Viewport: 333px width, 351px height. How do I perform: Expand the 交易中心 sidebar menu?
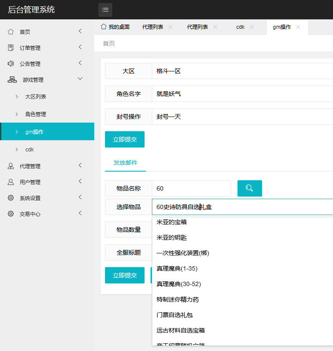pos(47,214)
